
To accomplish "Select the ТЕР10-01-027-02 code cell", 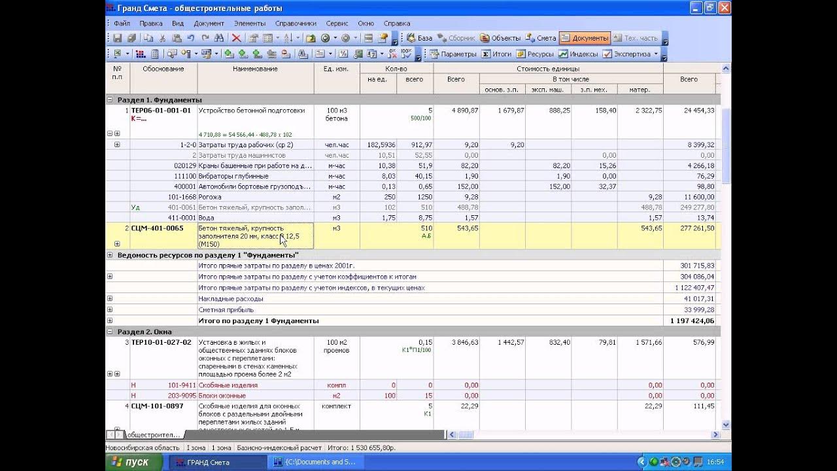I will click(163, 358).
